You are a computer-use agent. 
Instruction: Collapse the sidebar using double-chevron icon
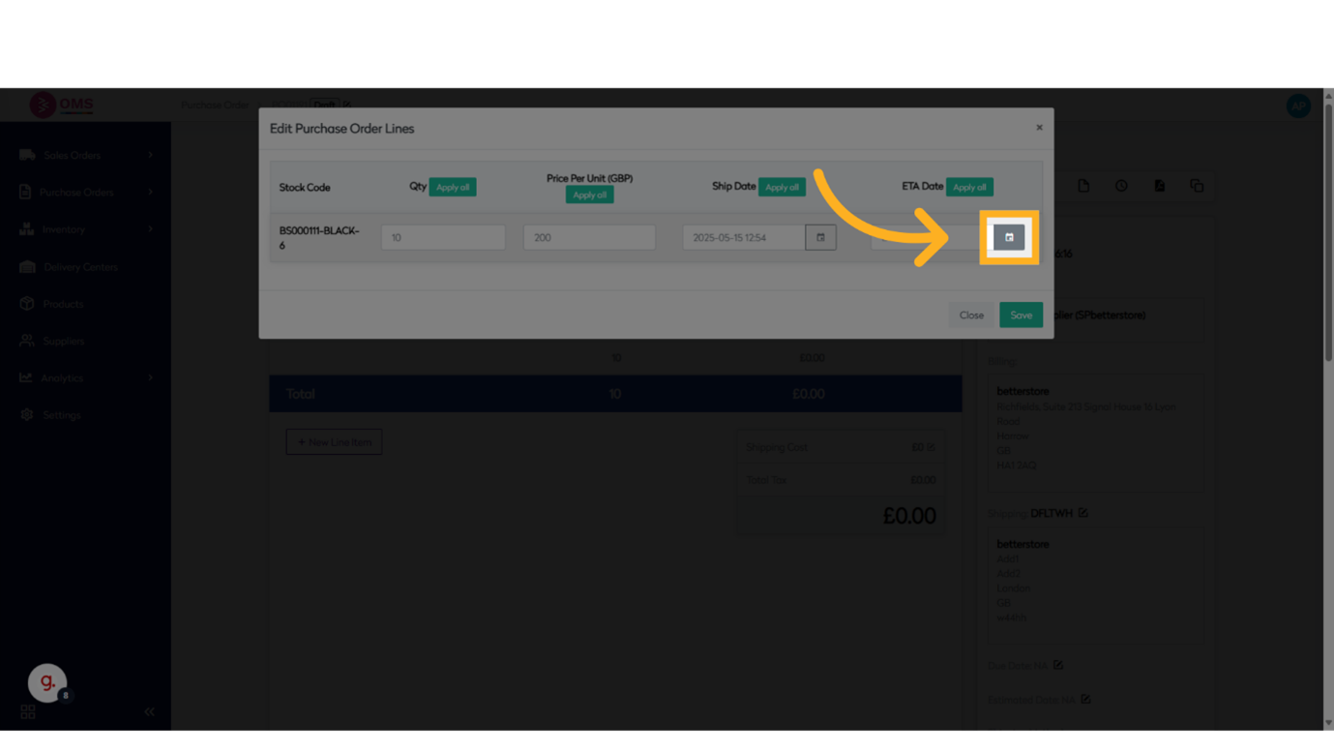(x=149, y=711)
